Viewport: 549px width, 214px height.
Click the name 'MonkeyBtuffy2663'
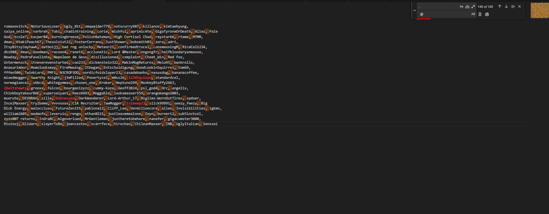(158, 83)
